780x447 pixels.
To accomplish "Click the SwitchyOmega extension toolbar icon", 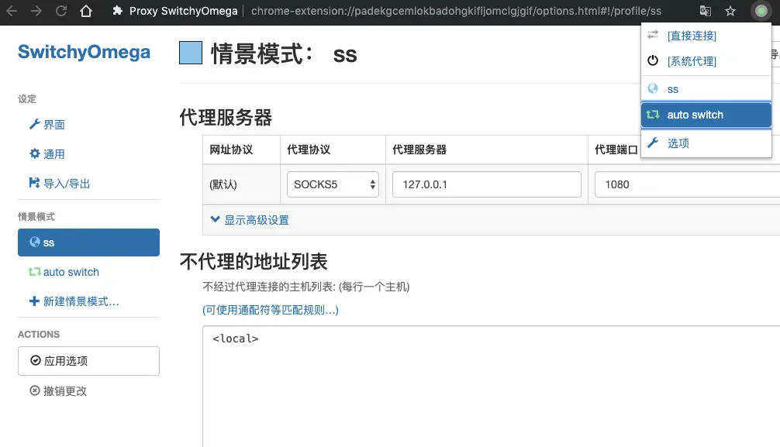I will pyautogui.click(x=761, y=10).
